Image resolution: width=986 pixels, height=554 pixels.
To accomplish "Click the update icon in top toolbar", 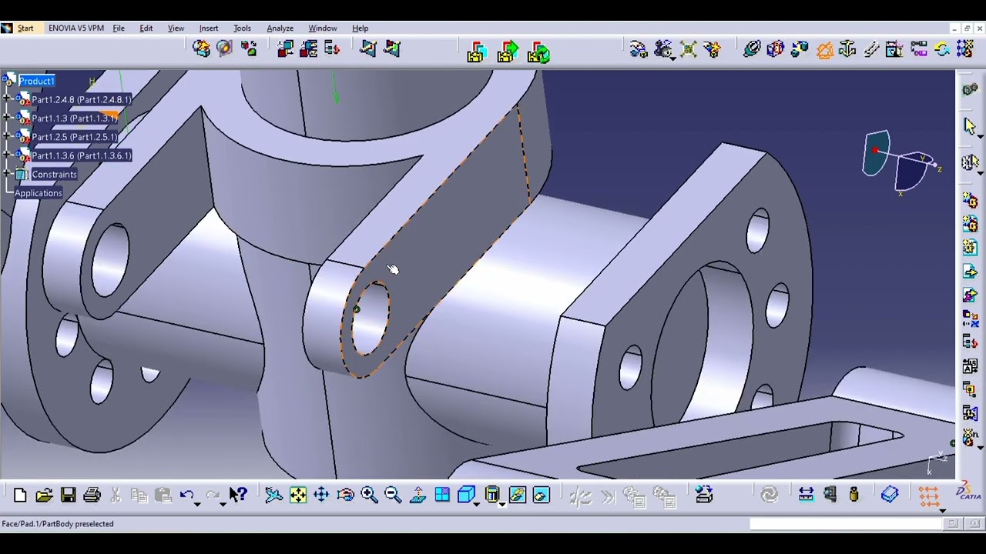I will point(941,49).
